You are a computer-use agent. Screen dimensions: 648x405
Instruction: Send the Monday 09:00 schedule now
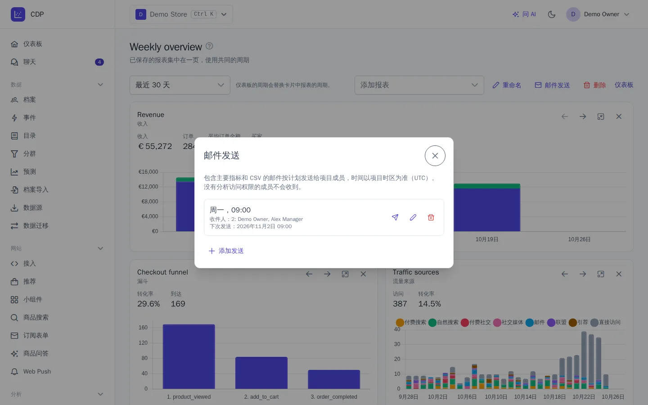point(395,217)
